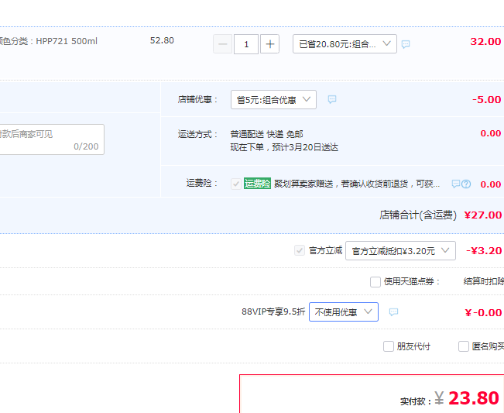Enable the 使用天猫点券 checkbox
This screenshot has height=413, width=504.
pos(375,282)
